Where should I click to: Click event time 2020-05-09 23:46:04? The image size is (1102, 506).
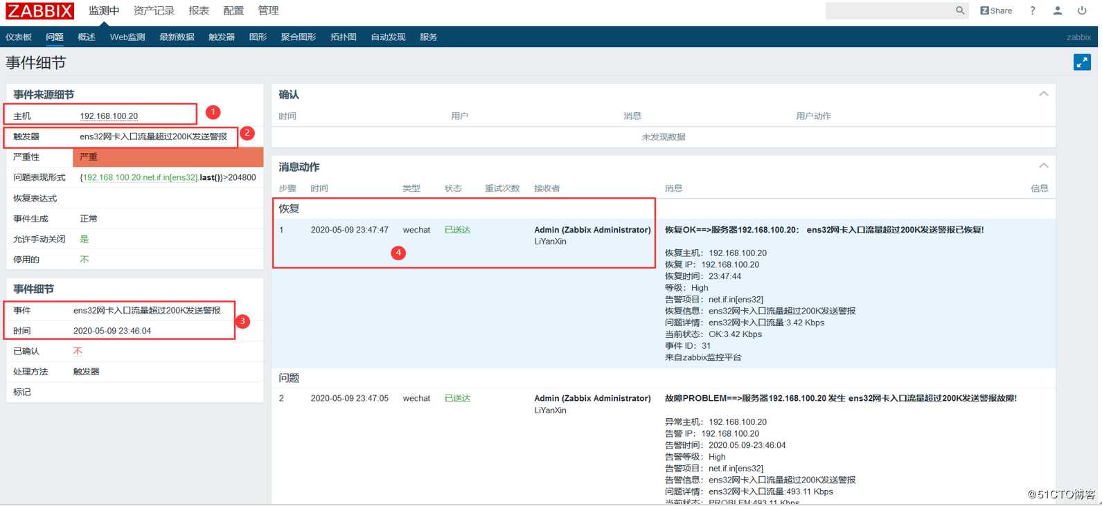(112, 331)
